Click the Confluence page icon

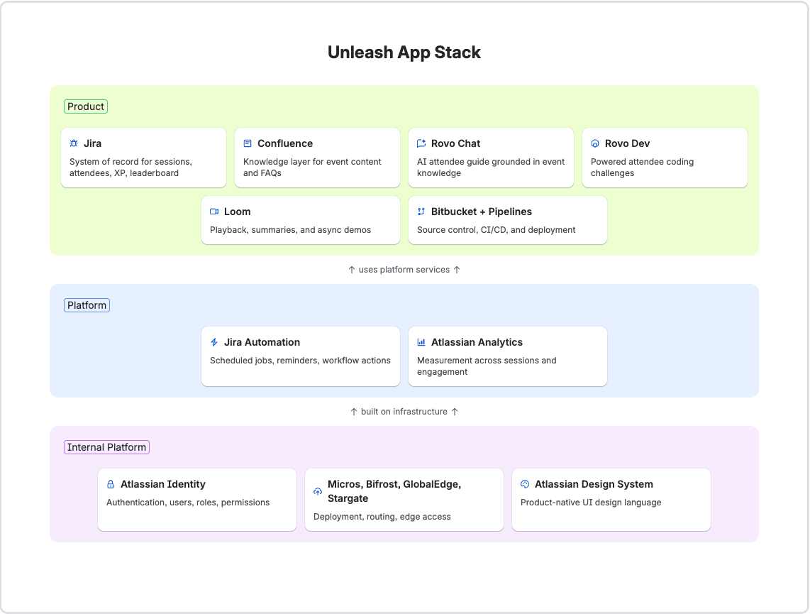coord(248,143)
